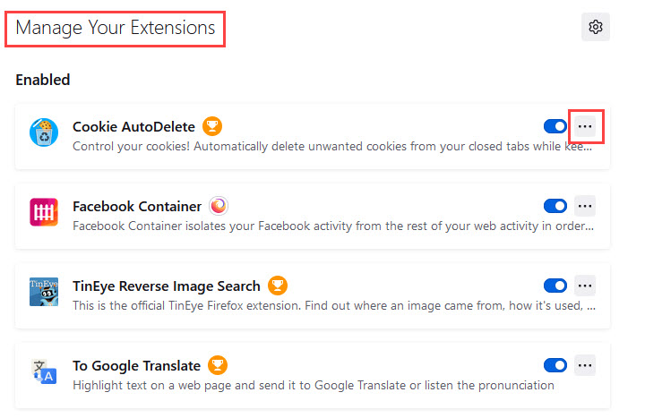The height and width of the screenshot is (418, 645).
Task: Click the To Google Translate extension icon
Action: pos(43,372)
